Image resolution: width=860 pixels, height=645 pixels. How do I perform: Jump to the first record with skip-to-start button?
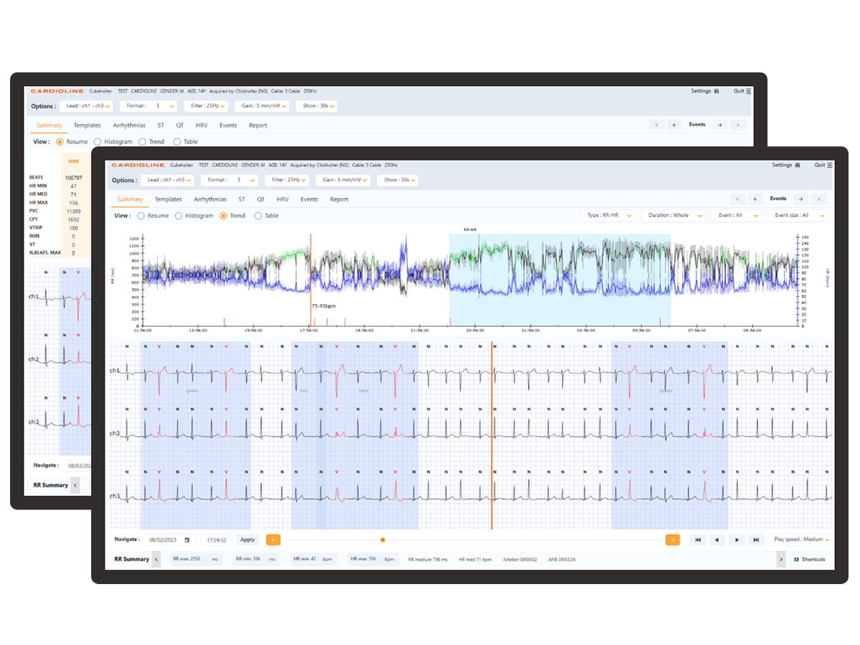point(698,540)
